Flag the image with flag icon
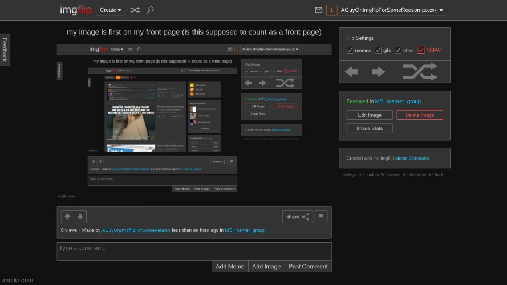This screenshot has width=507, height=285. pos(321,217)
